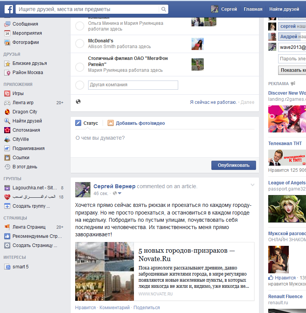Open Лента игр gamepad icon
The image size is (306, 313).
tap(7, 103)
